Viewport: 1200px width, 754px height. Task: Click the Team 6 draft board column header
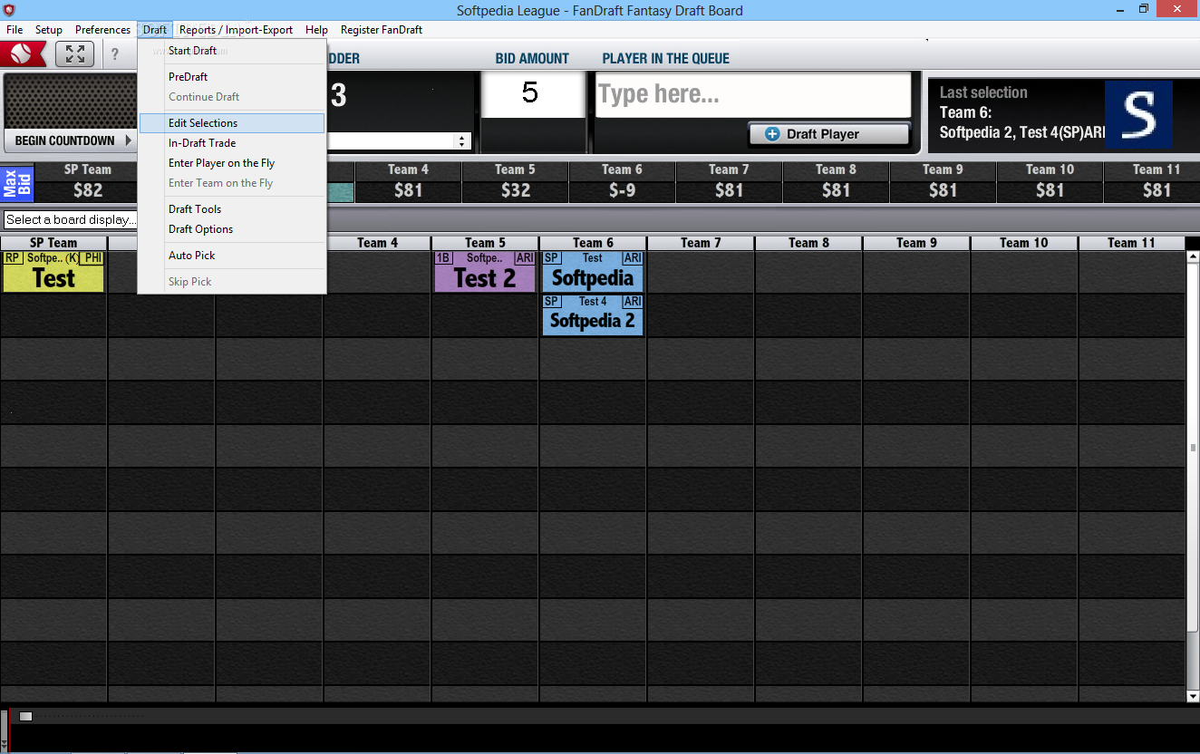point(593,243)
